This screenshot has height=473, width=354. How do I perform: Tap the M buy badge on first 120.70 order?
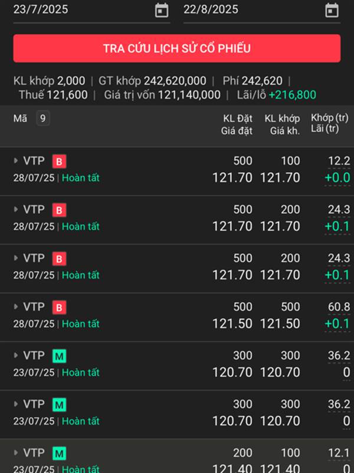pyautogui.click(x=60, y=357)
